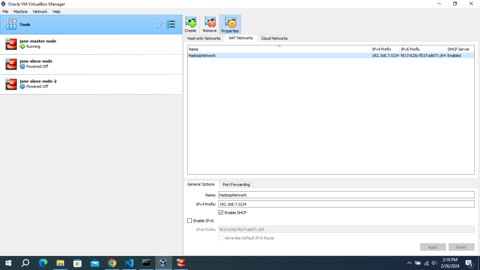Sort by the Name column header

(x=279, y=49)
